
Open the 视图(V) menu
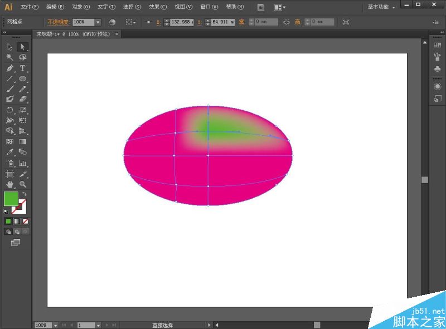click(x=183, y=7)
